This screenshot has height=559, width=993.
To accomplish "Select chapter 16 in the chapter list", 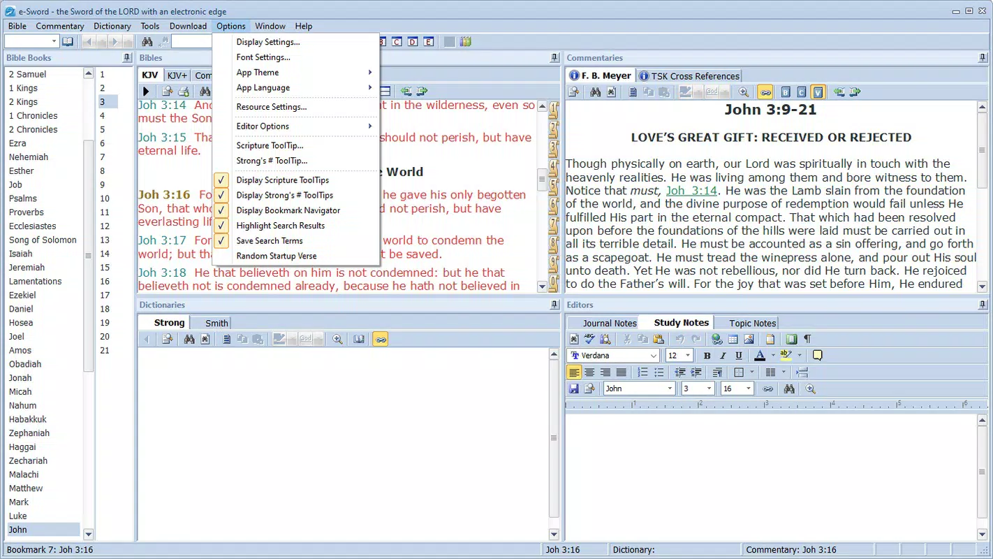I will click(x=105, y=282).
